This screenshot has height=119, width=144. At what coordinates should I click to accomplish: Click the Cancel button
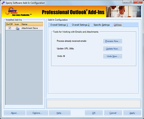click(113, 113)
